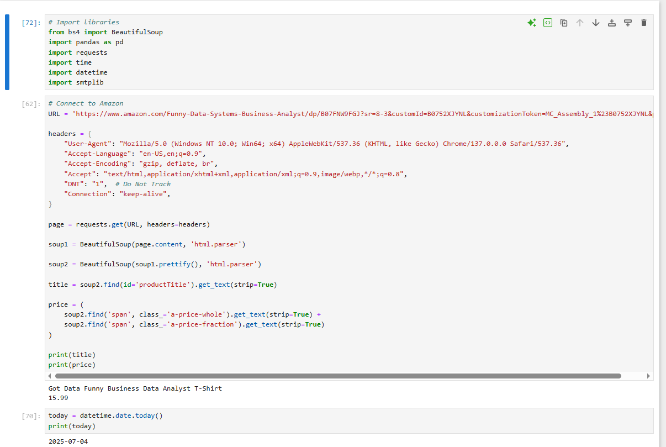Click the green code brackets icon

pos(547,23)
